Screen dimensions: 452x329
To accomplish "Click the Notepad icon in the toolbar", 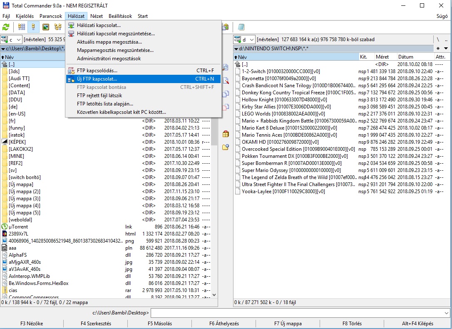I will pos(241,27).
